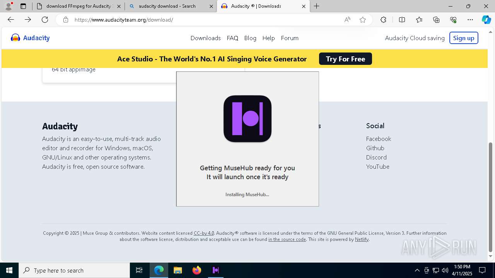The width and height of the screenshot is (495, 278).
Task: Open browser Extensions icon
Action: (x=383, y=20)
